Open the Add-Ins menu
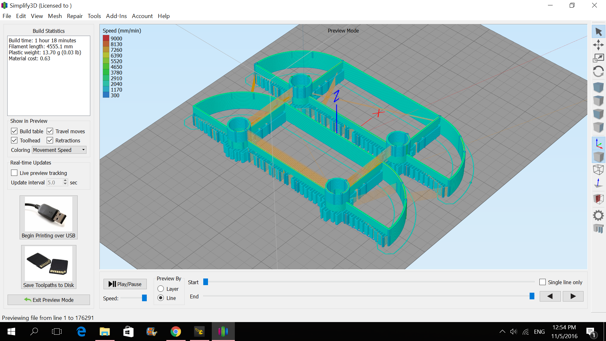 point(116,16)
